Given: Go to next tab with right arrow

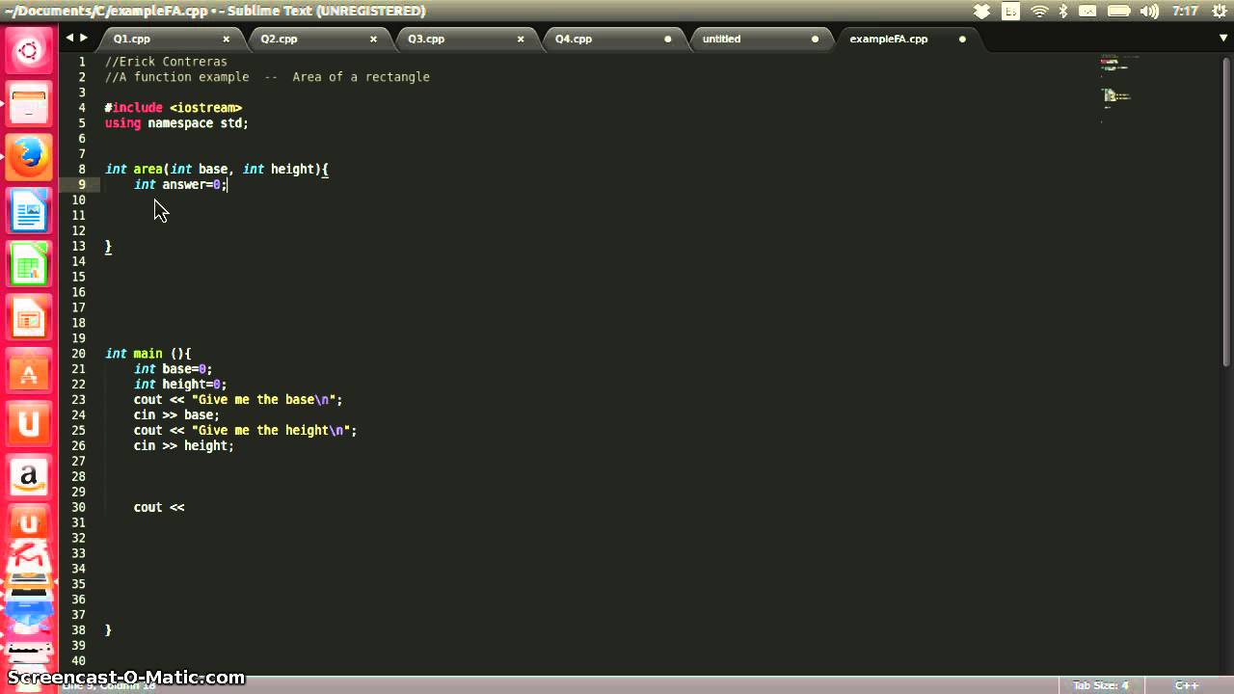Looking at the screenshot, I should coord(84,38).
